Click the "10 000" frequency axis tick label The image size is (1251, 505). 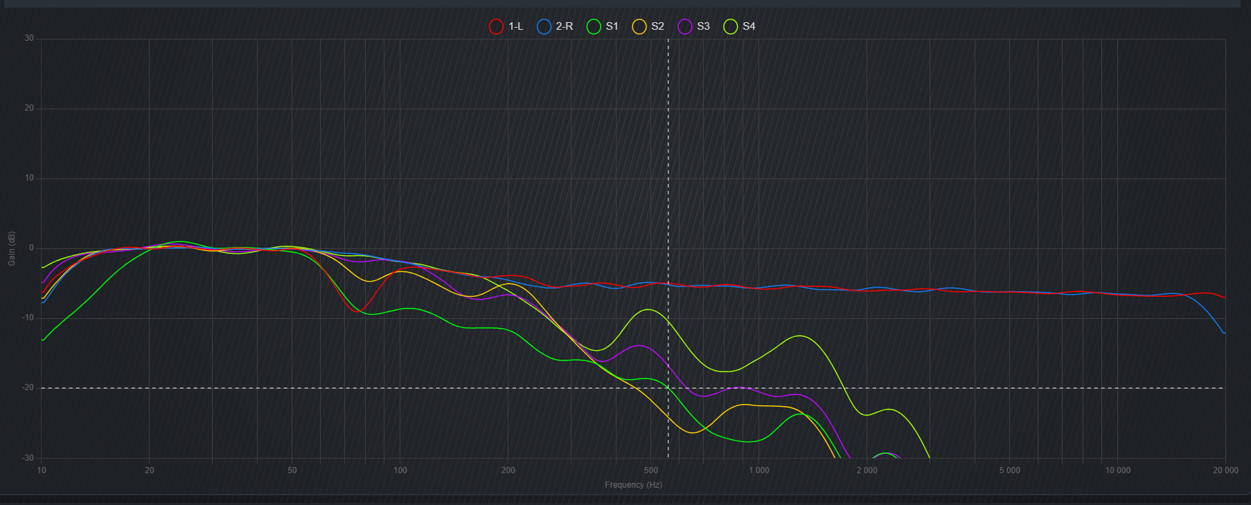point(1118,470)
